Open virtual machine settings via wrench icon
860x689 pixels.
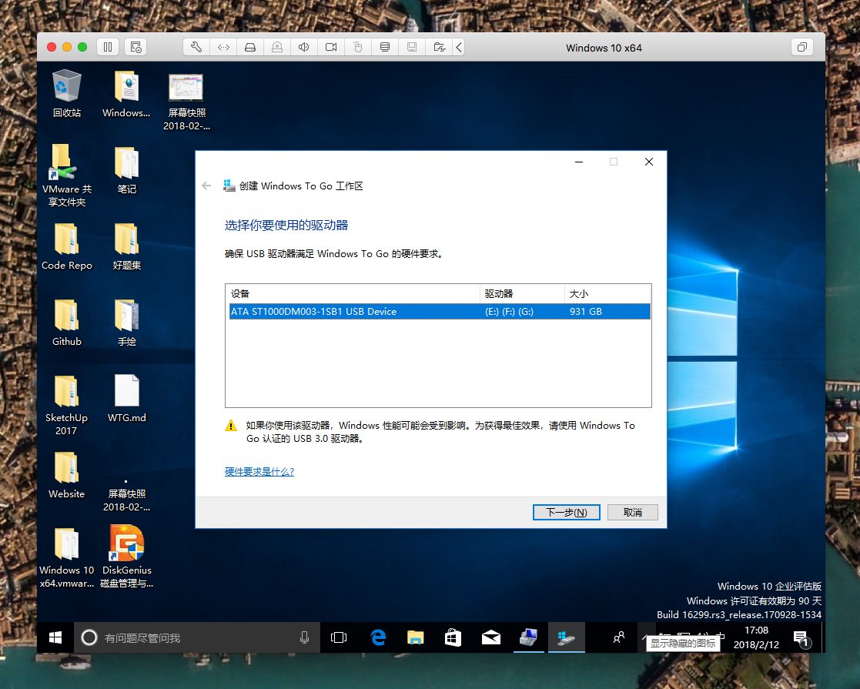[x=196, y=47]
